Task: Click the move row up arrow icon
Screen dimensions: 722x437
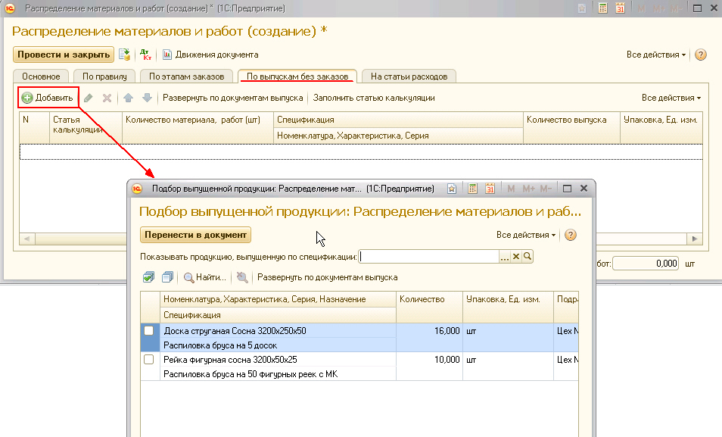Action: click(x=129, y=98)
